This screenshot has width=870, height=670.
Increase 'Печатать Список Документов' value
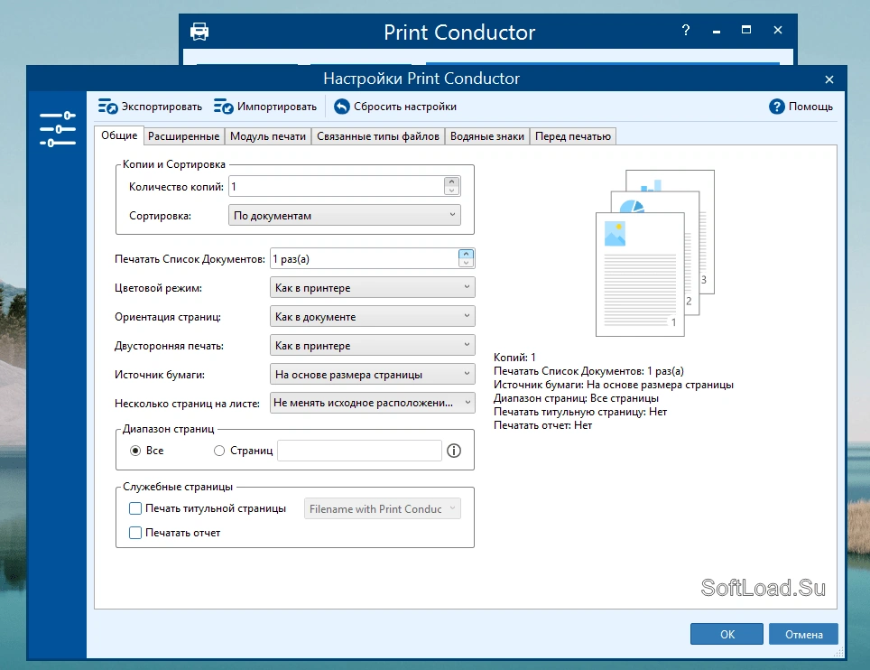coord(466,255)
